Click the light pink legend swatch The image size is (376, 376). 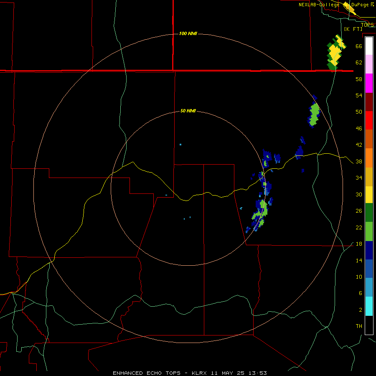[369, 64]
